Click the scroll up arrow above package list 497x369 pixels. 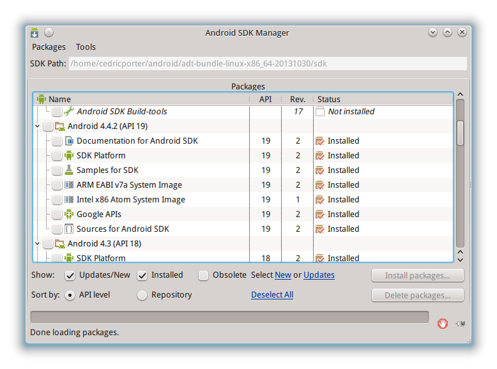click(460, 94)
